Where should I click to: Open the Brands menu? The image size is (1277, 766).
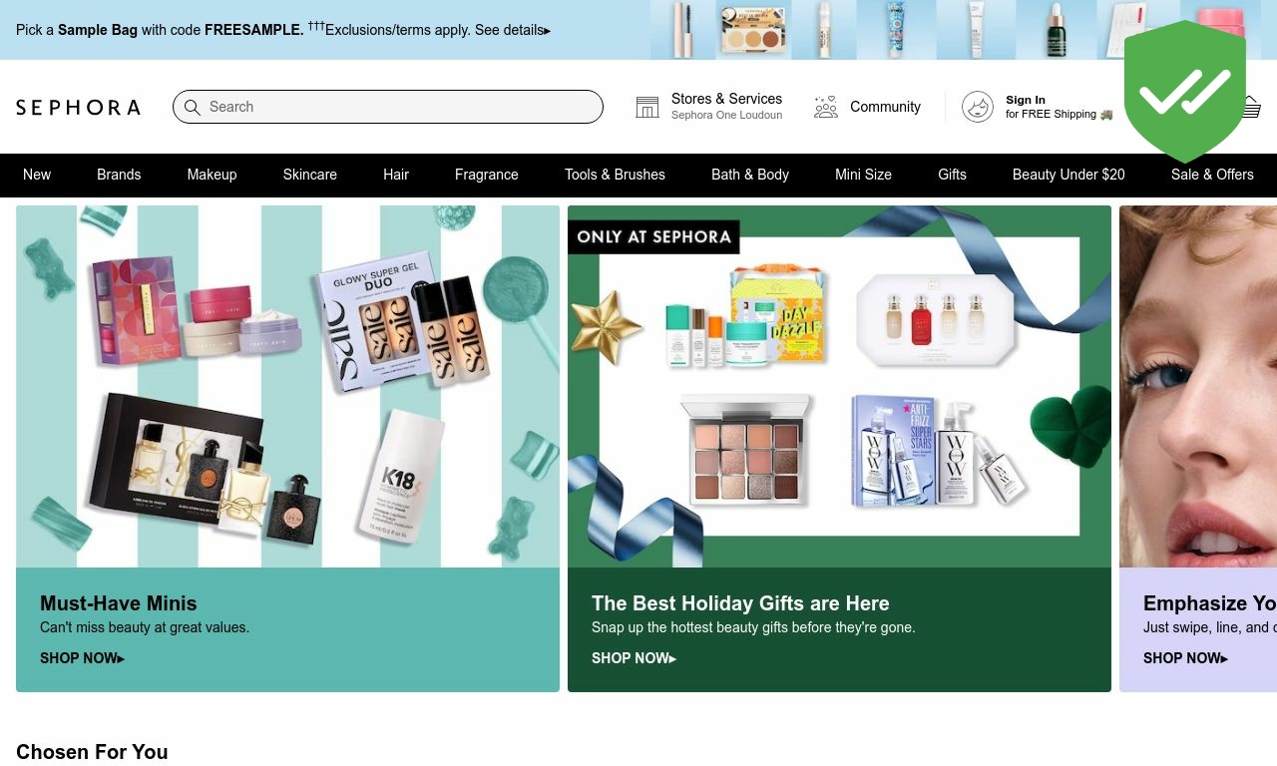[119, 175]
